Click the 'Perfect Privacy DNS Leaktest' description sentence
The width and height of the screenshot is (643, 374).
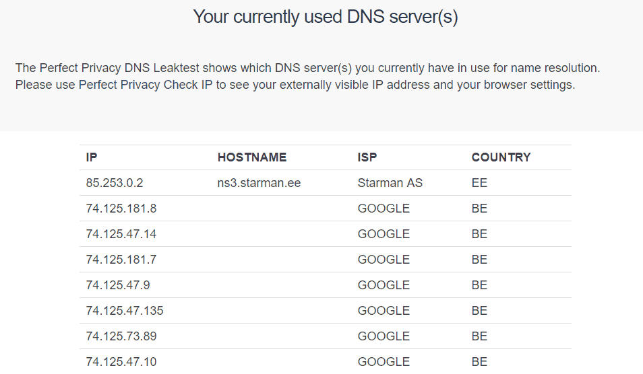pos(307,68)
